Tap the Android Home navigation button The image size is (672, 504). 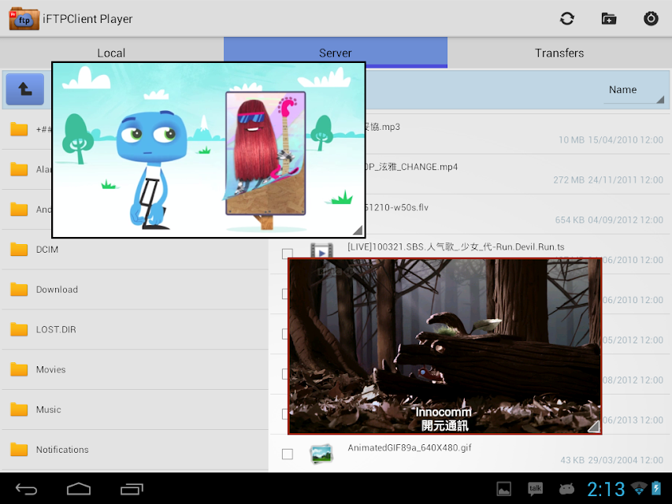tap(79, 489)
